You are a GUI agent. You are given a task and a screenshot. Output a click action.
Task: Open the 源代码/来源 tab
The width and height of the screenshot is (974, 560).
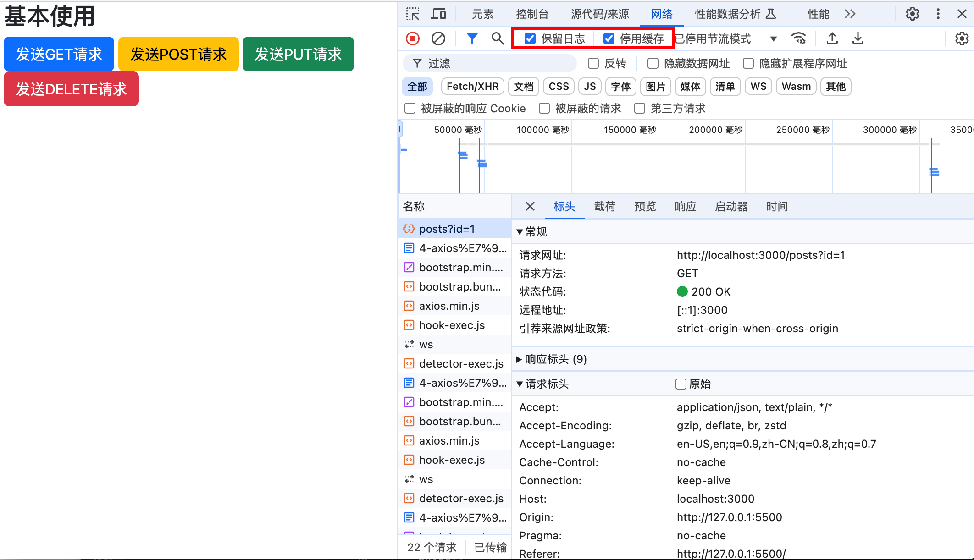(x=600, y=14)
